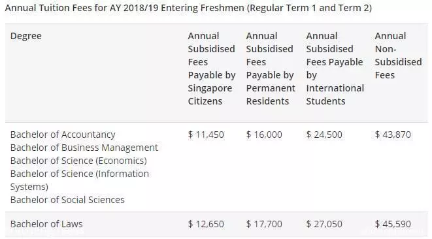
Task: Select Bachelor of Business Management entry
Action: click(x=84, y=148)
